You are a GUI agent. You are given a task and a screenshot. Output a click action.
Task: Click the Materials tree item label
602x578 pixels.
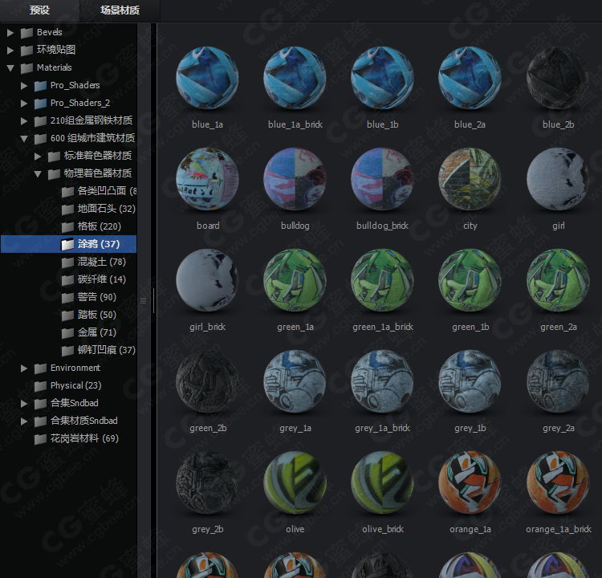54,67
